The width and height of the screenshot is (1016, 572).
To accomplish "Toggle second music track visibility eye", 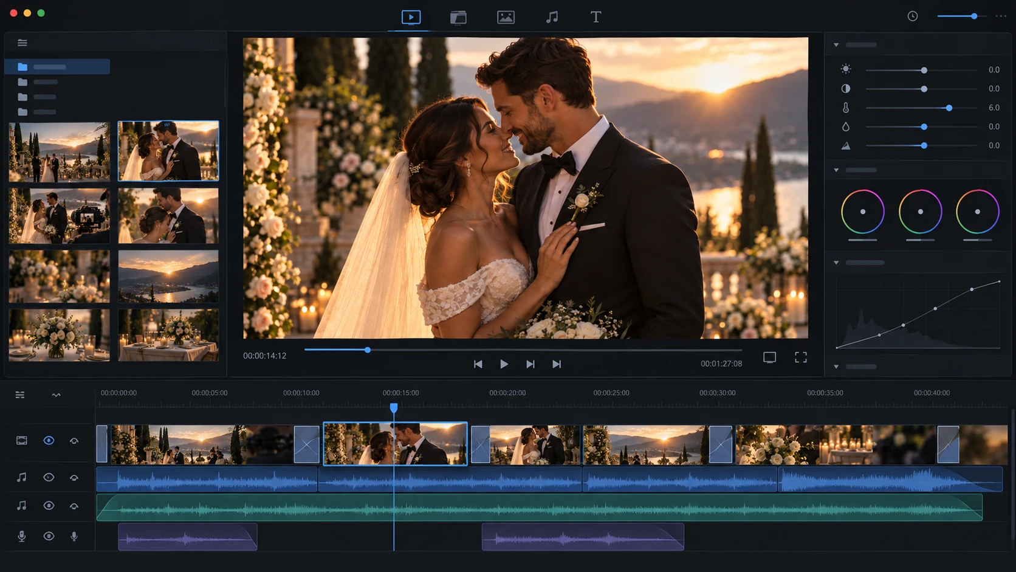I will pyautogui.click(x=49, y=506).
